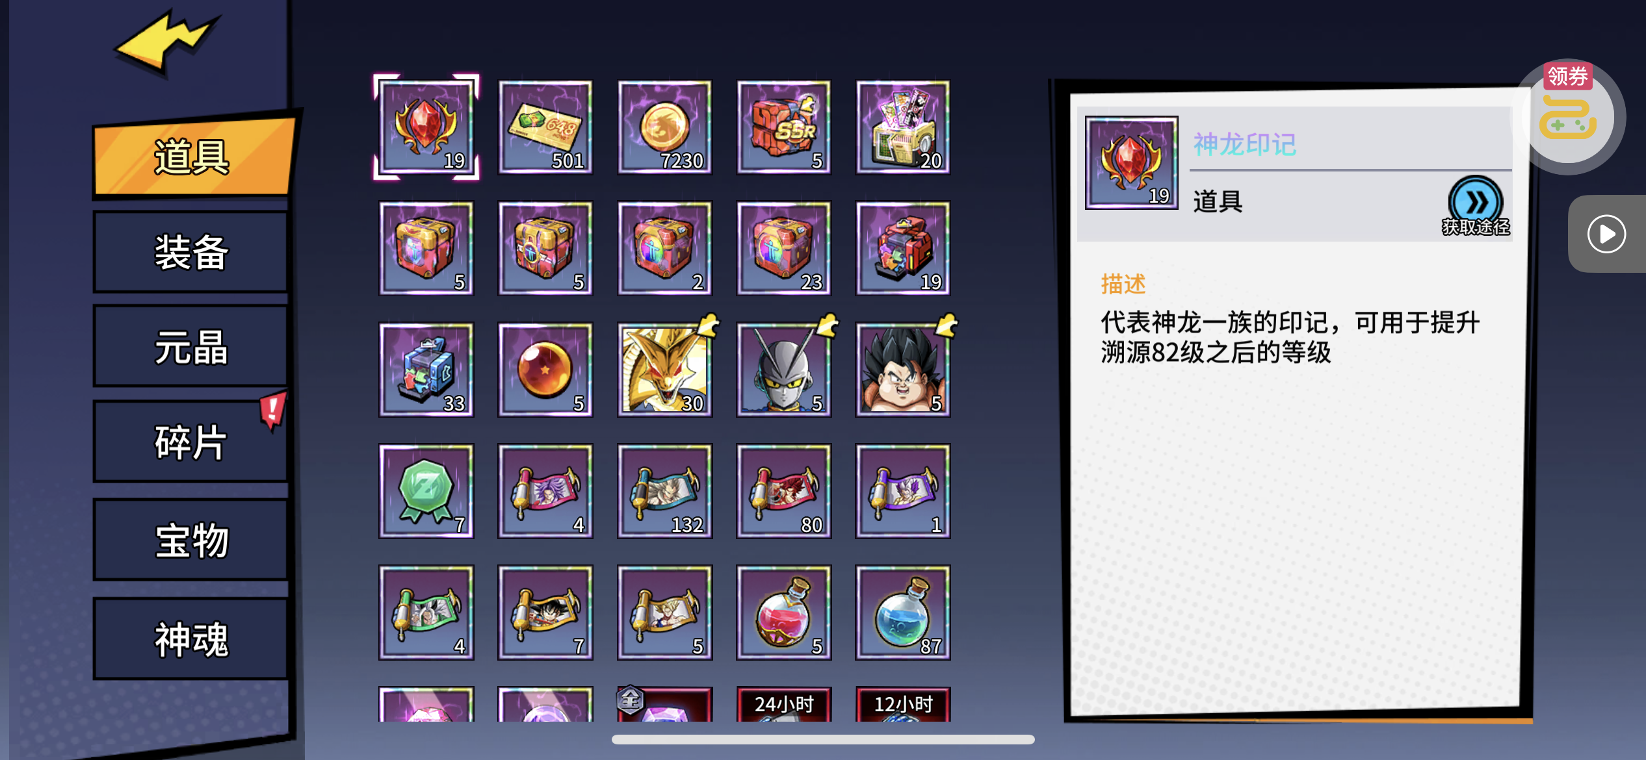Select the card pack box with 20
Screen dimensions: 1646x760
tap(903, 127)
